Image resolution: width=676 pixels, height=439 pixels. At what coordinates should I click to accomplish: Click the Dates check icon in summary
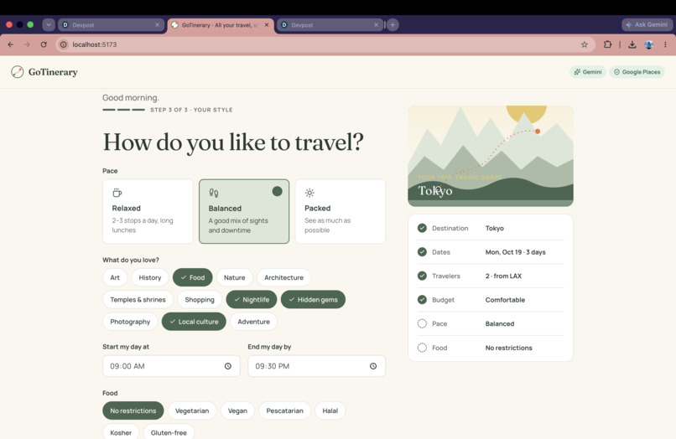click(422, 252)
